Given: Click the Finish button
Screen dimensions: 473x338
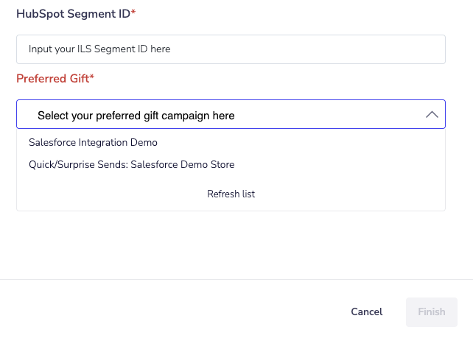Looking at the screenshot, I should (431, 311).
